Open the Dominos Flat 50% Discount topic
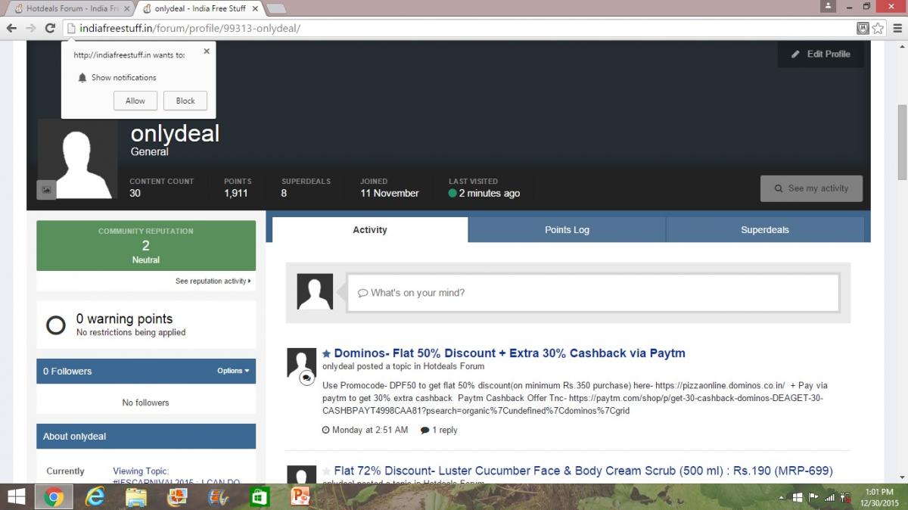 pyautogui.click(x=509, y=353)
